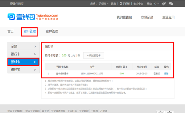Open 中国平安官网 footer link

32,111
